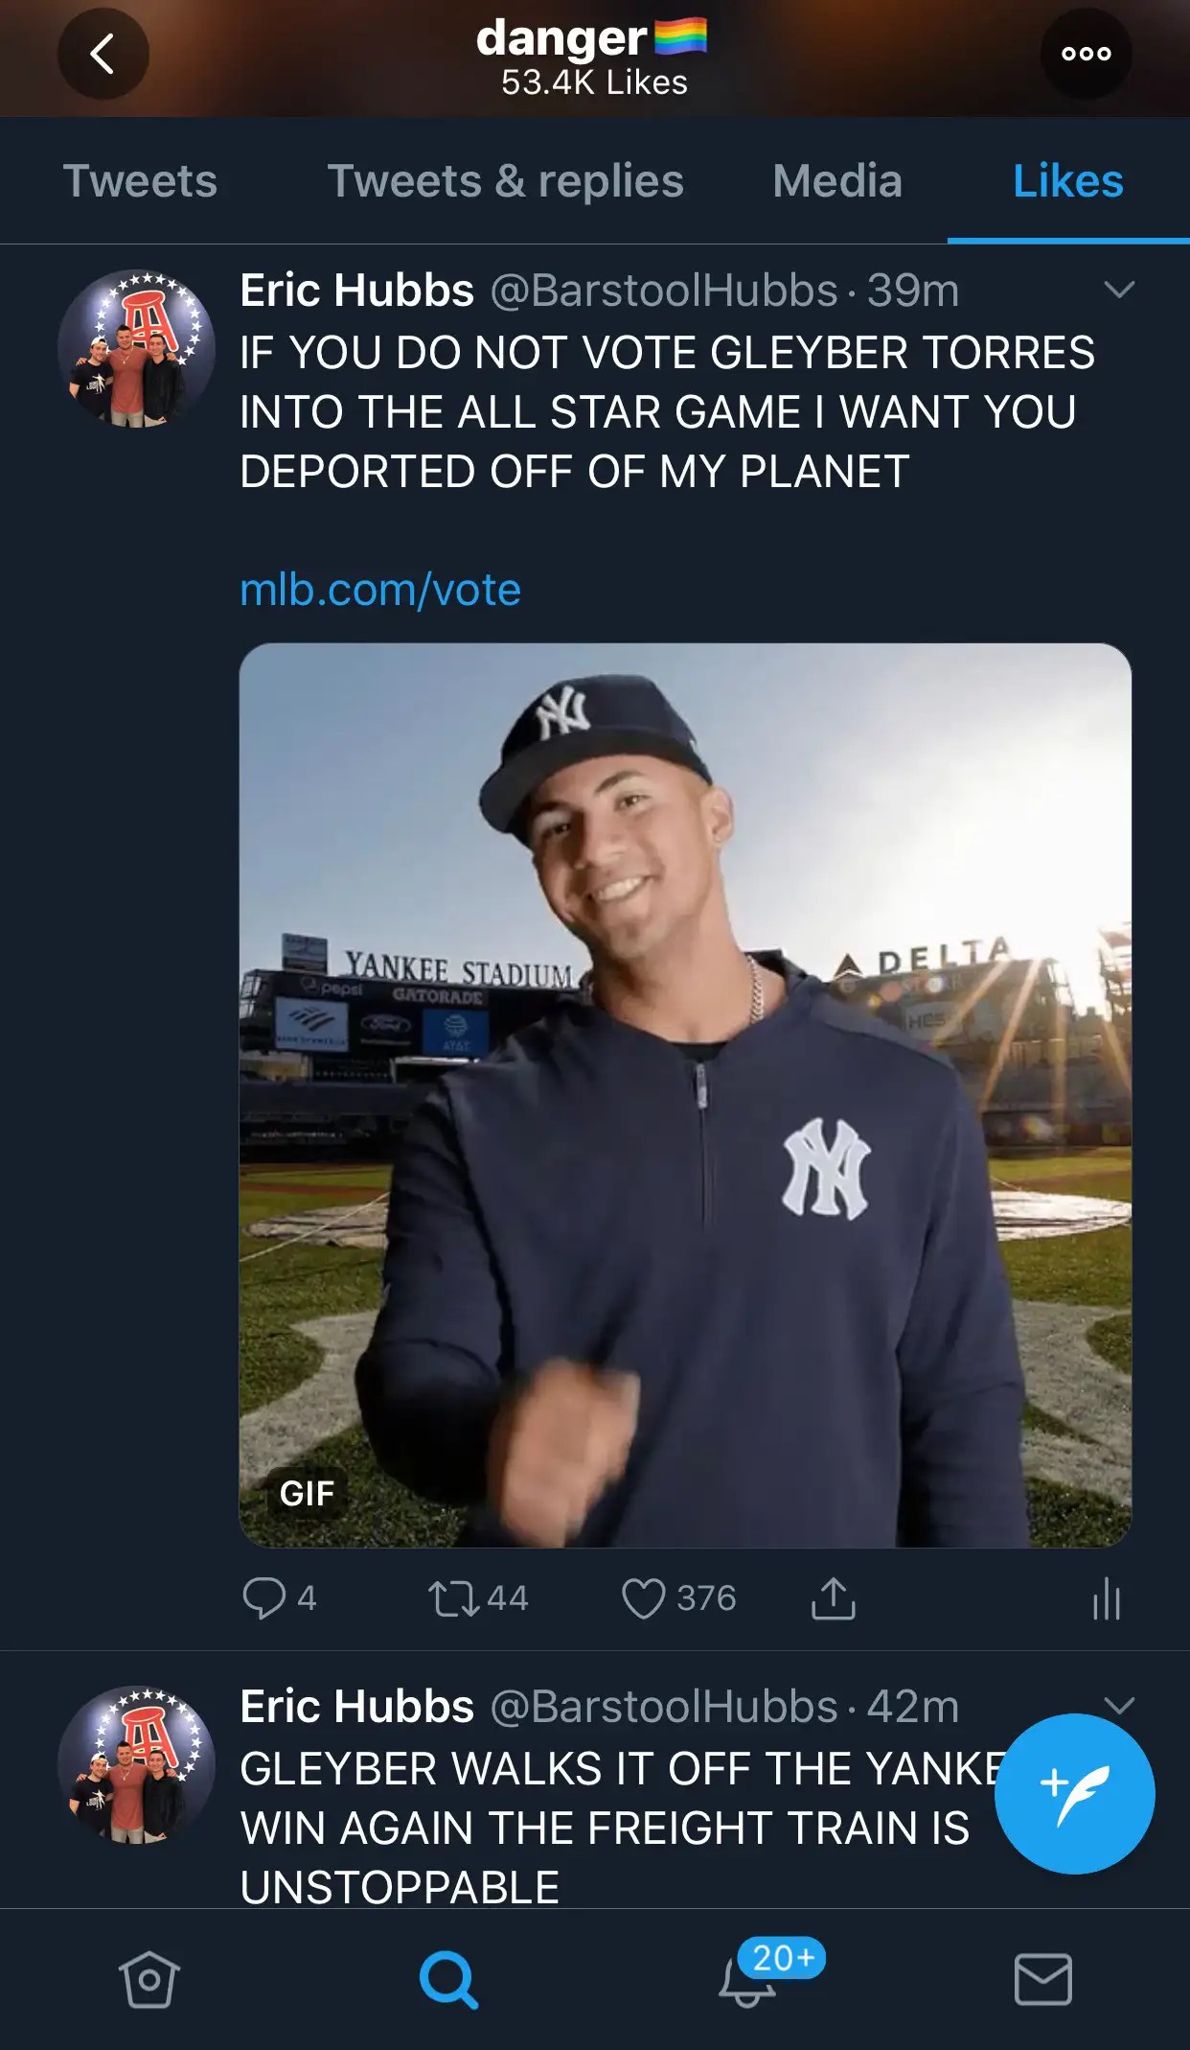Switch to the Tweets tab
1190x2050 pixels.
140,181
